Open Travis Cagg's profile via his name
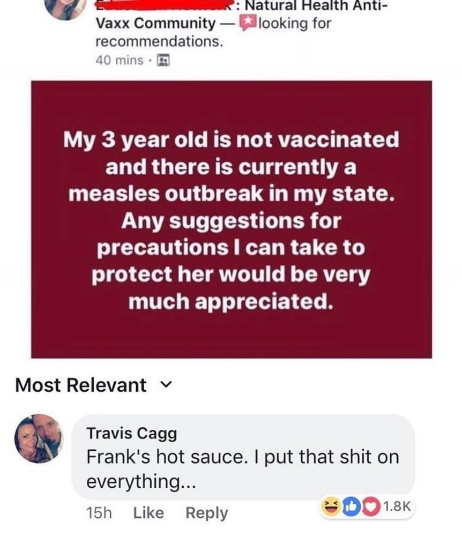462x536 pixels. 131,433
